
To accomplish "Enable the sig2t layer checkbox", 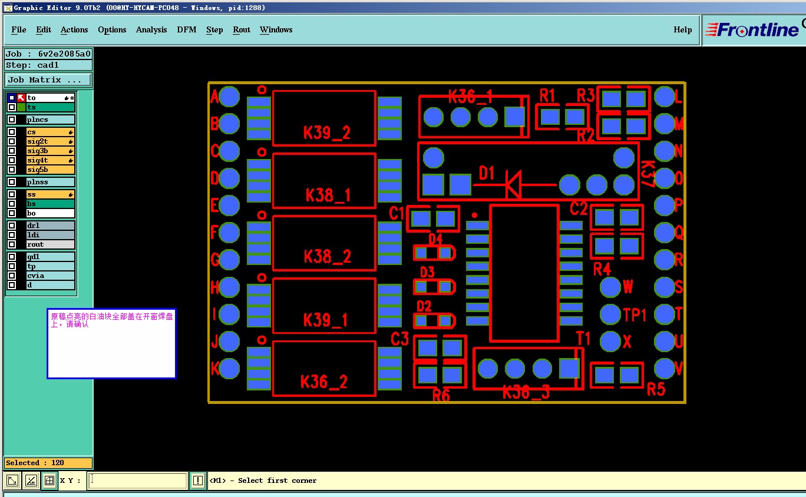I will pos(12,141).
